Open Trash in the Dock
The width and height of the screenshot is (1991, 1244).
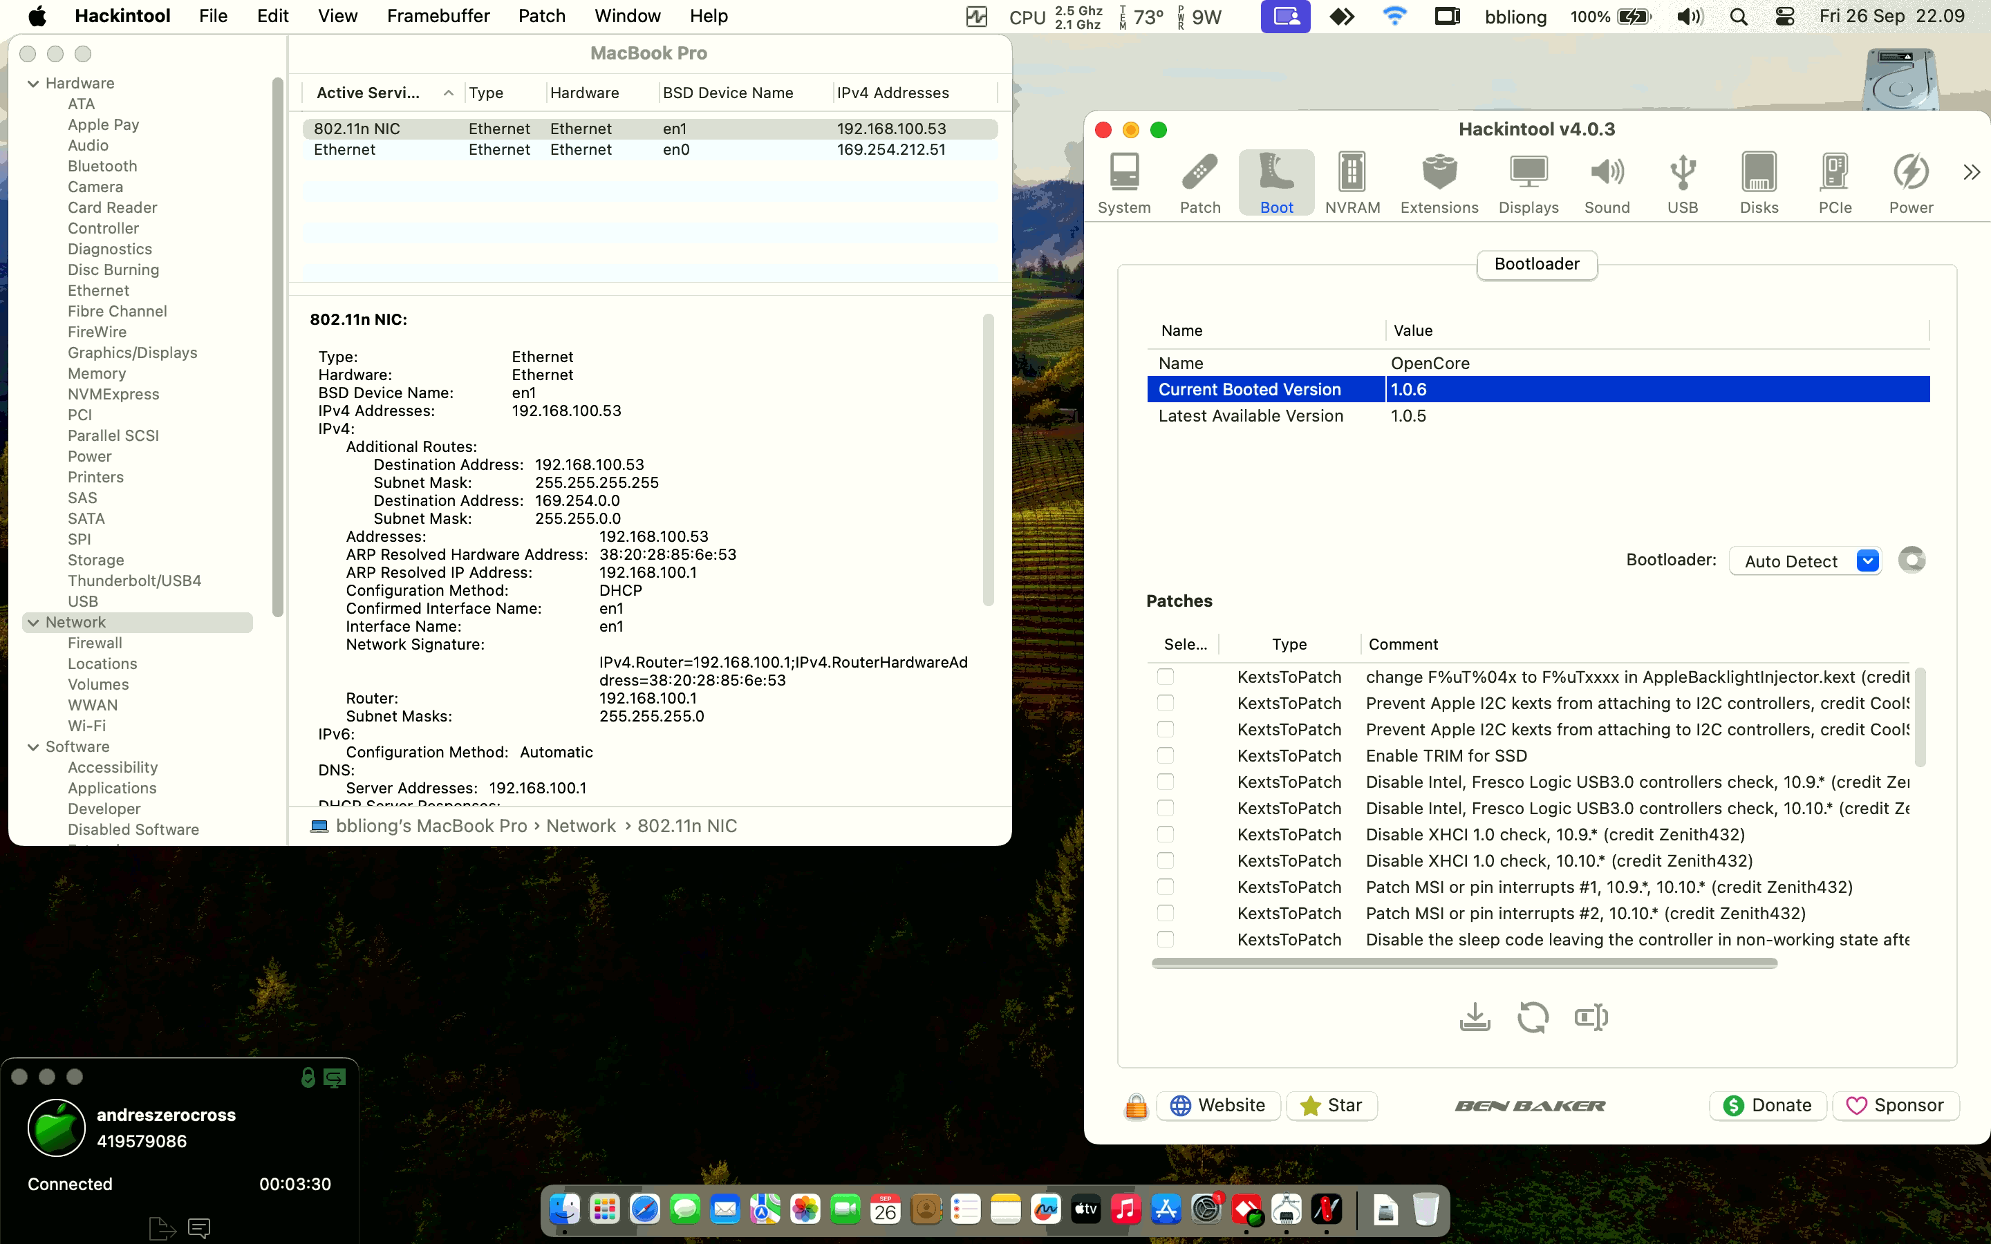click(x=1426, y=1209)
